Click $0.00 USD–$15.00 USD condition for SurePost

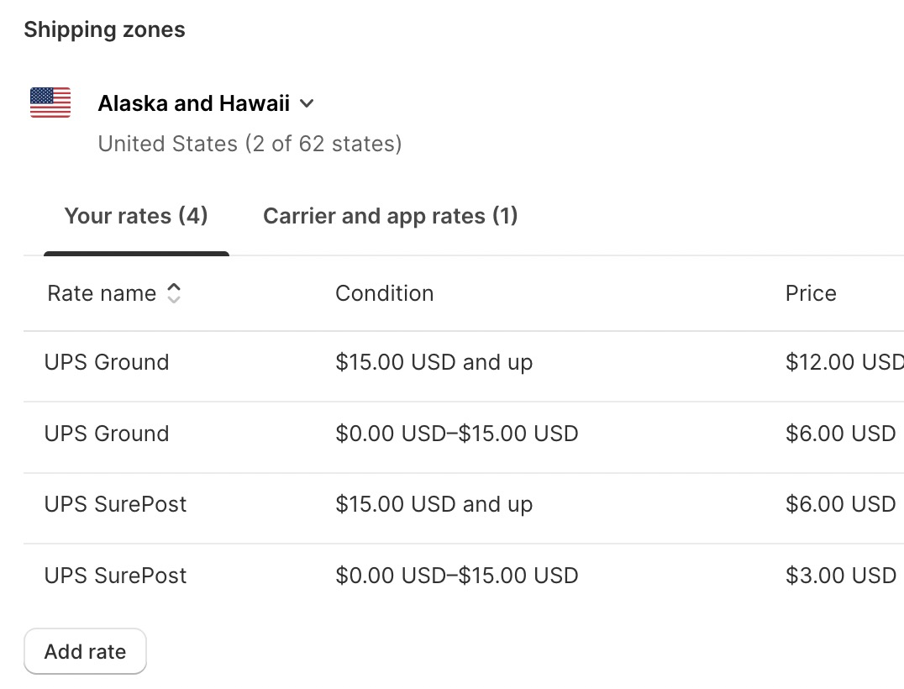456,576
